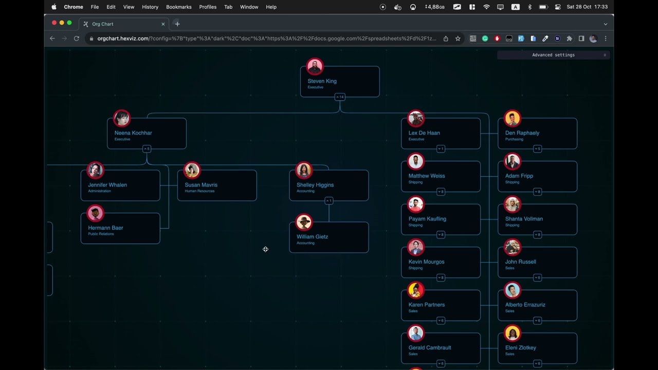Expand John Russell's reports toggle

click(537, 277)
